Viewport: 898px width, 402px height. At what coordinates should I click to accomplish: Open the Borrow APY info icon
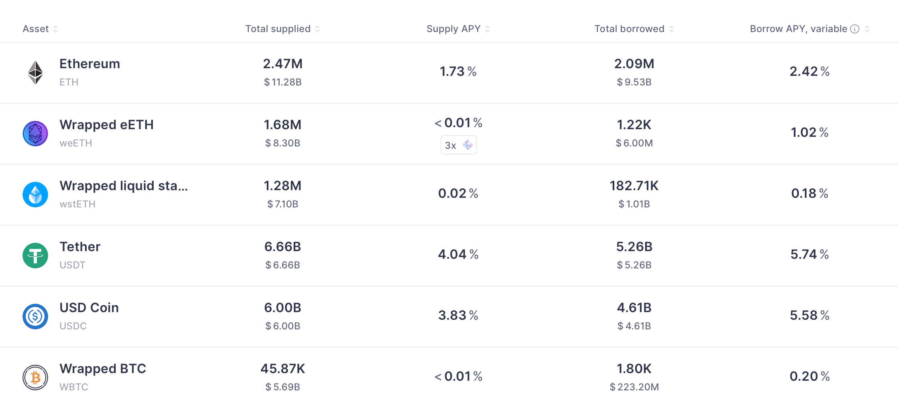pos(855,29)
